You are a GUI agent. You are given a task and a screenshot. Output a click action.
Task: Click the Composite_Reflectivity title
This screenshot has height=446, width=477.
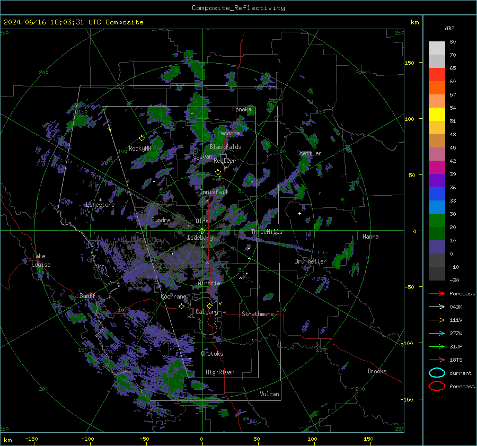point(238,8)
